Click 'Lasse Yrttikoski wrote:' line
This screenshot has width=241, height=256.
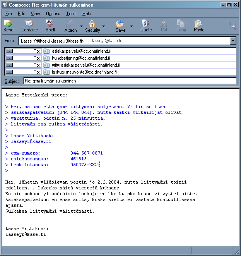coord(36,95)
